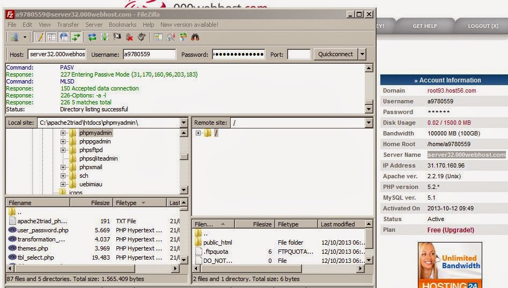Viewport: 508px width, 288px height.
Task: Open the Remote site path dropdown
Action: click(x=369, y=123)
